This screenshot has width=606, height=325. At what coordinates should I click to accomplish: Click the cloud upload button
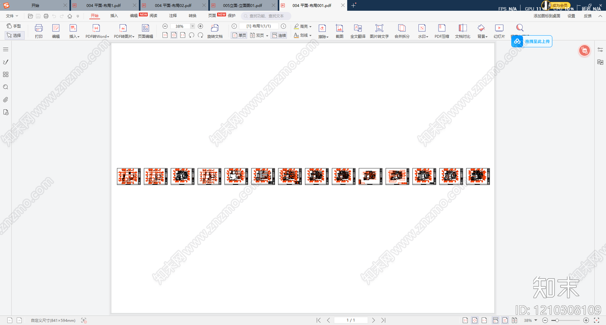click(x=532, y=41)
